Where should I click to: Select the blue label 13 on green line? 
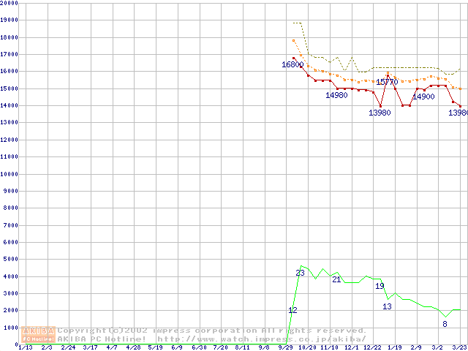coord(387,306)
